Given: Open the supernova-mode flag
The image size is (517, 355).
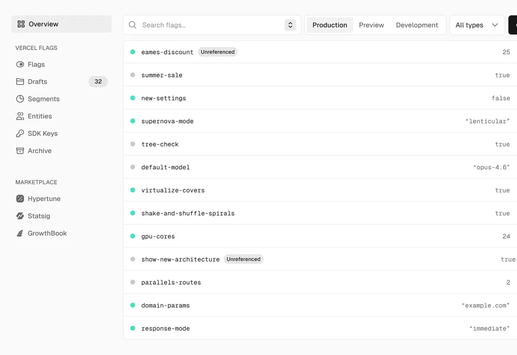Looking at the screenshot, I should tap(167, 121).
